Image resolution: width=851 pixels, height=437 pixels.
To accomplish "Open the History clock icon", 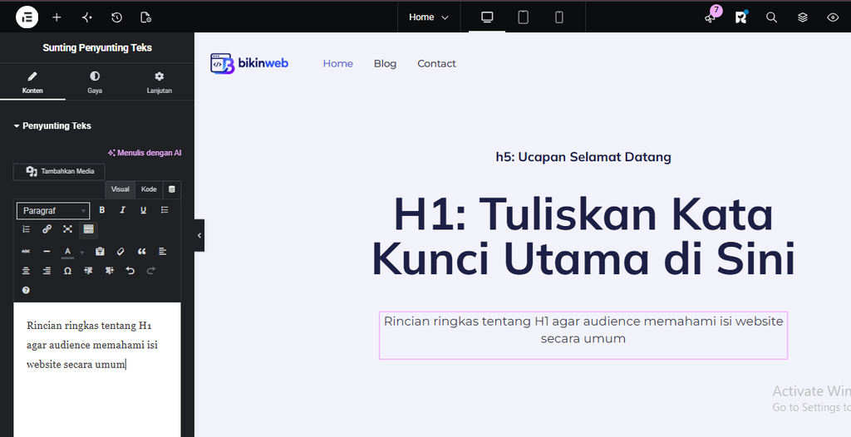I will (x=116, y=17).
